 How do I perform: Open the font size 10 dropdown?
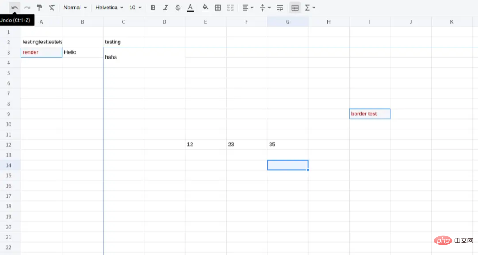click(135, 8)
